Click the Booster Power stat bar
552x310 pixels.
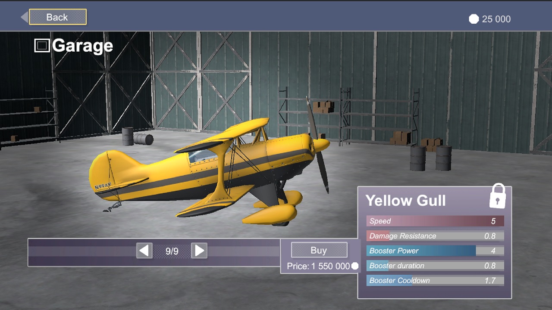tap(434, 251)
